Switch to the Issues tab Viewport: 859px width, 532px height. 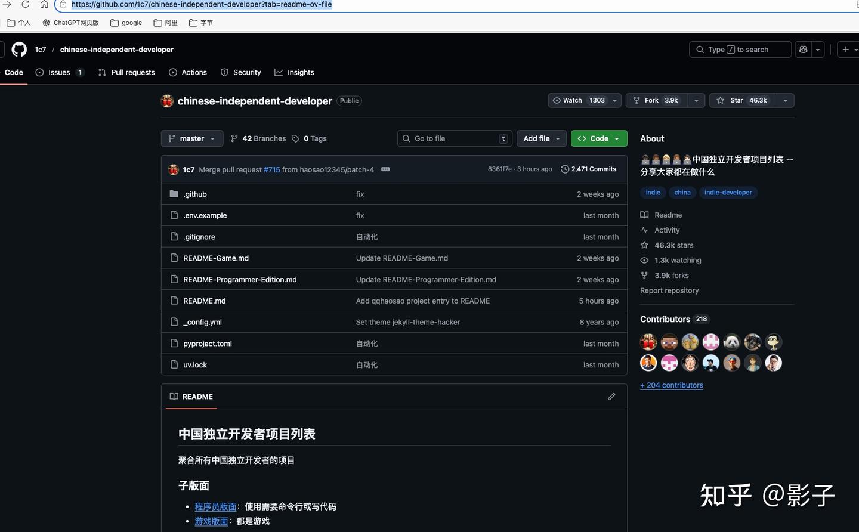pyautogui.click(x=59, y=73)
